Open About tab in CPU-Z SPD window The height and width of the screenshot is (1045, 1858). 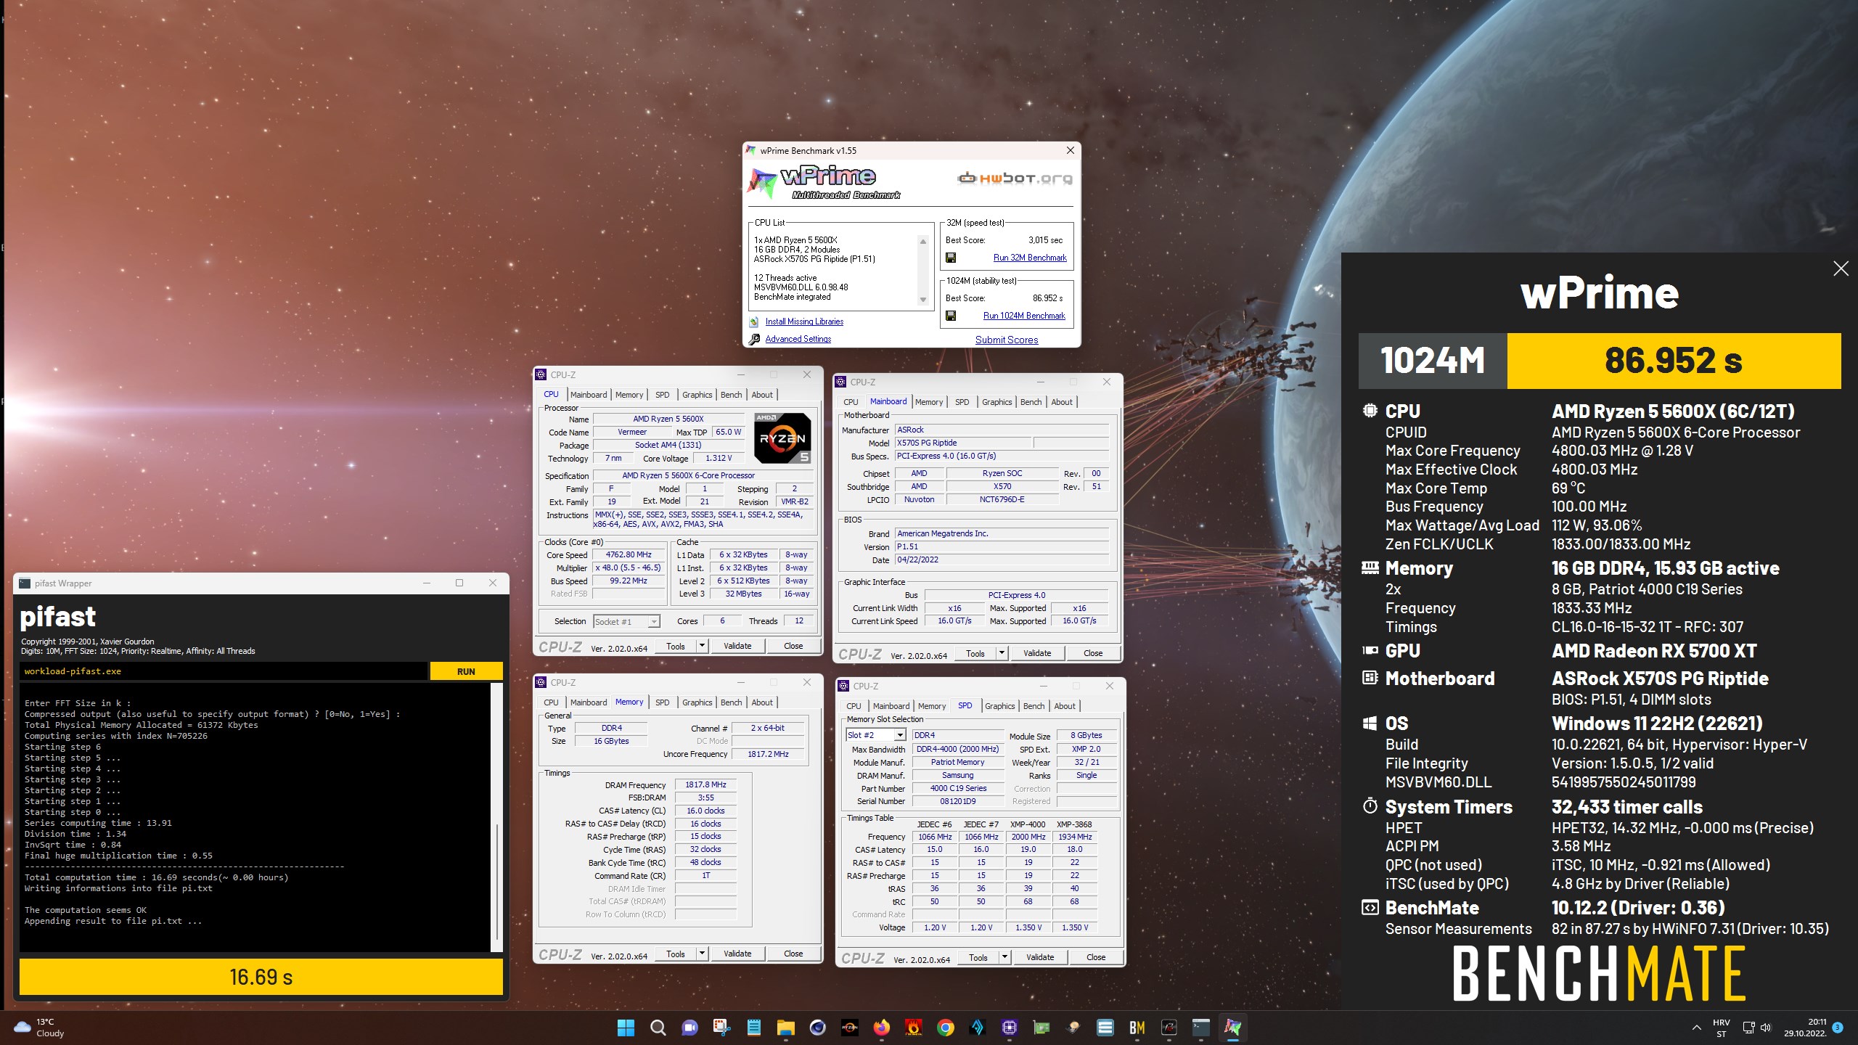coord(1064,706)
